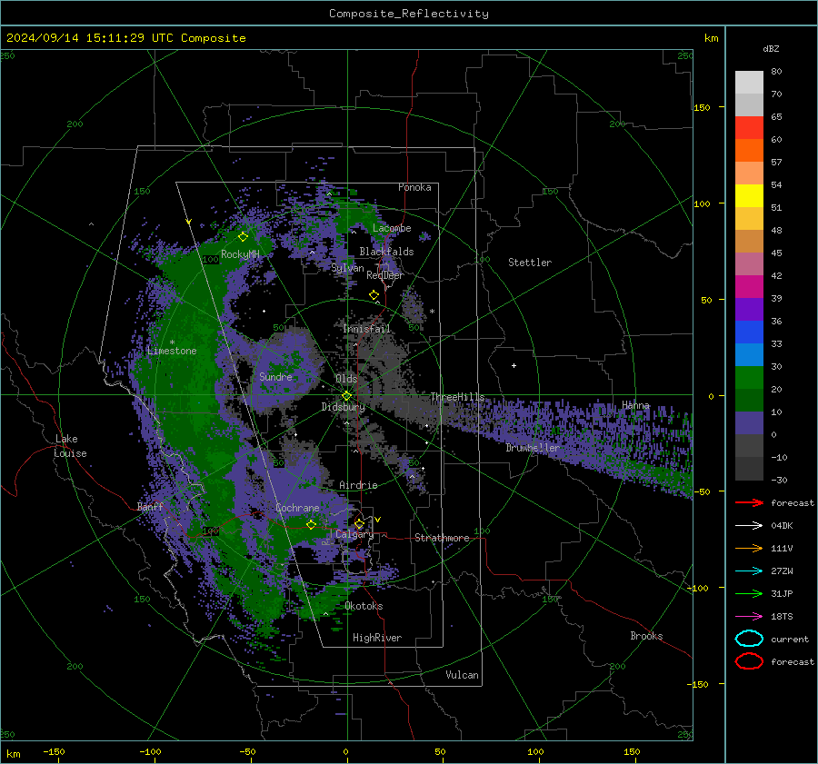This screenshot has height=764, width=818.
Task: Click the Airdrie town label
Action: pos(358,485)
